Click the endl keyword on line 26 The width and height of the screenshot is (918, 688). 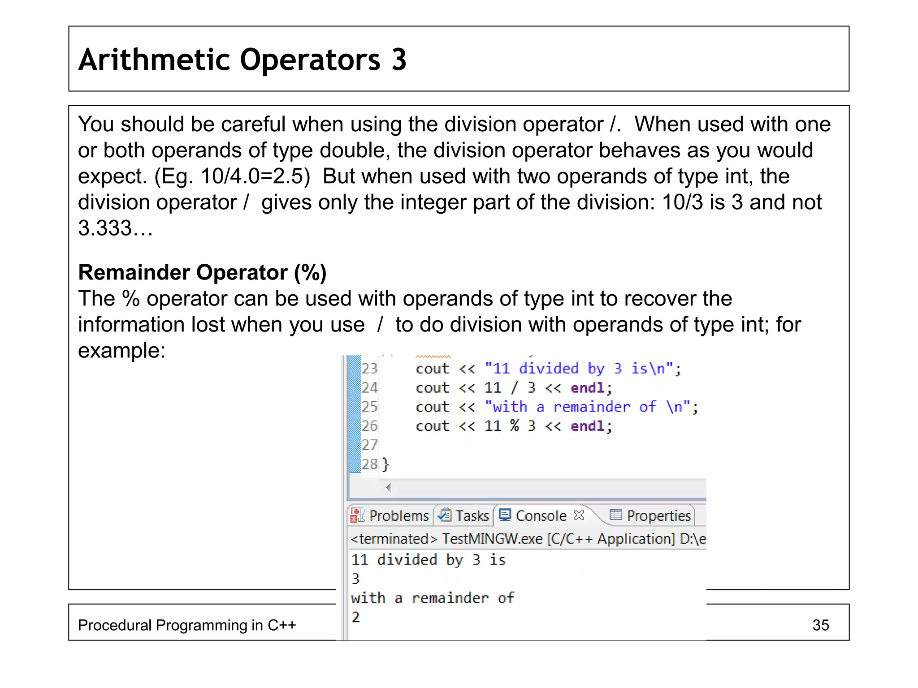tap(587, 426)
